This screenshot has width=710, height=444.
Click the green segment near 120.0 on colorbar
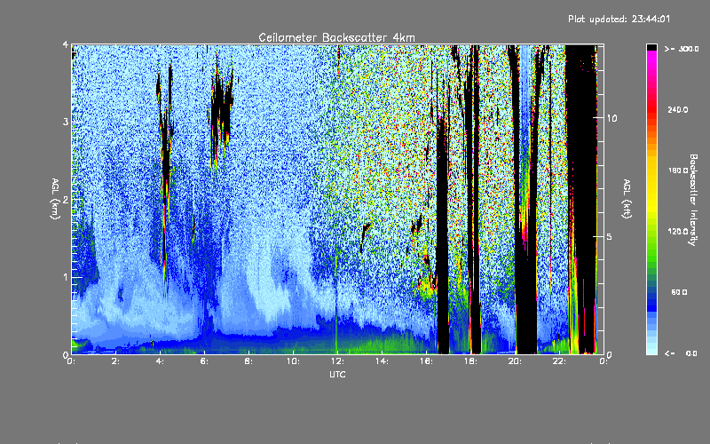(x=651, y=232)
